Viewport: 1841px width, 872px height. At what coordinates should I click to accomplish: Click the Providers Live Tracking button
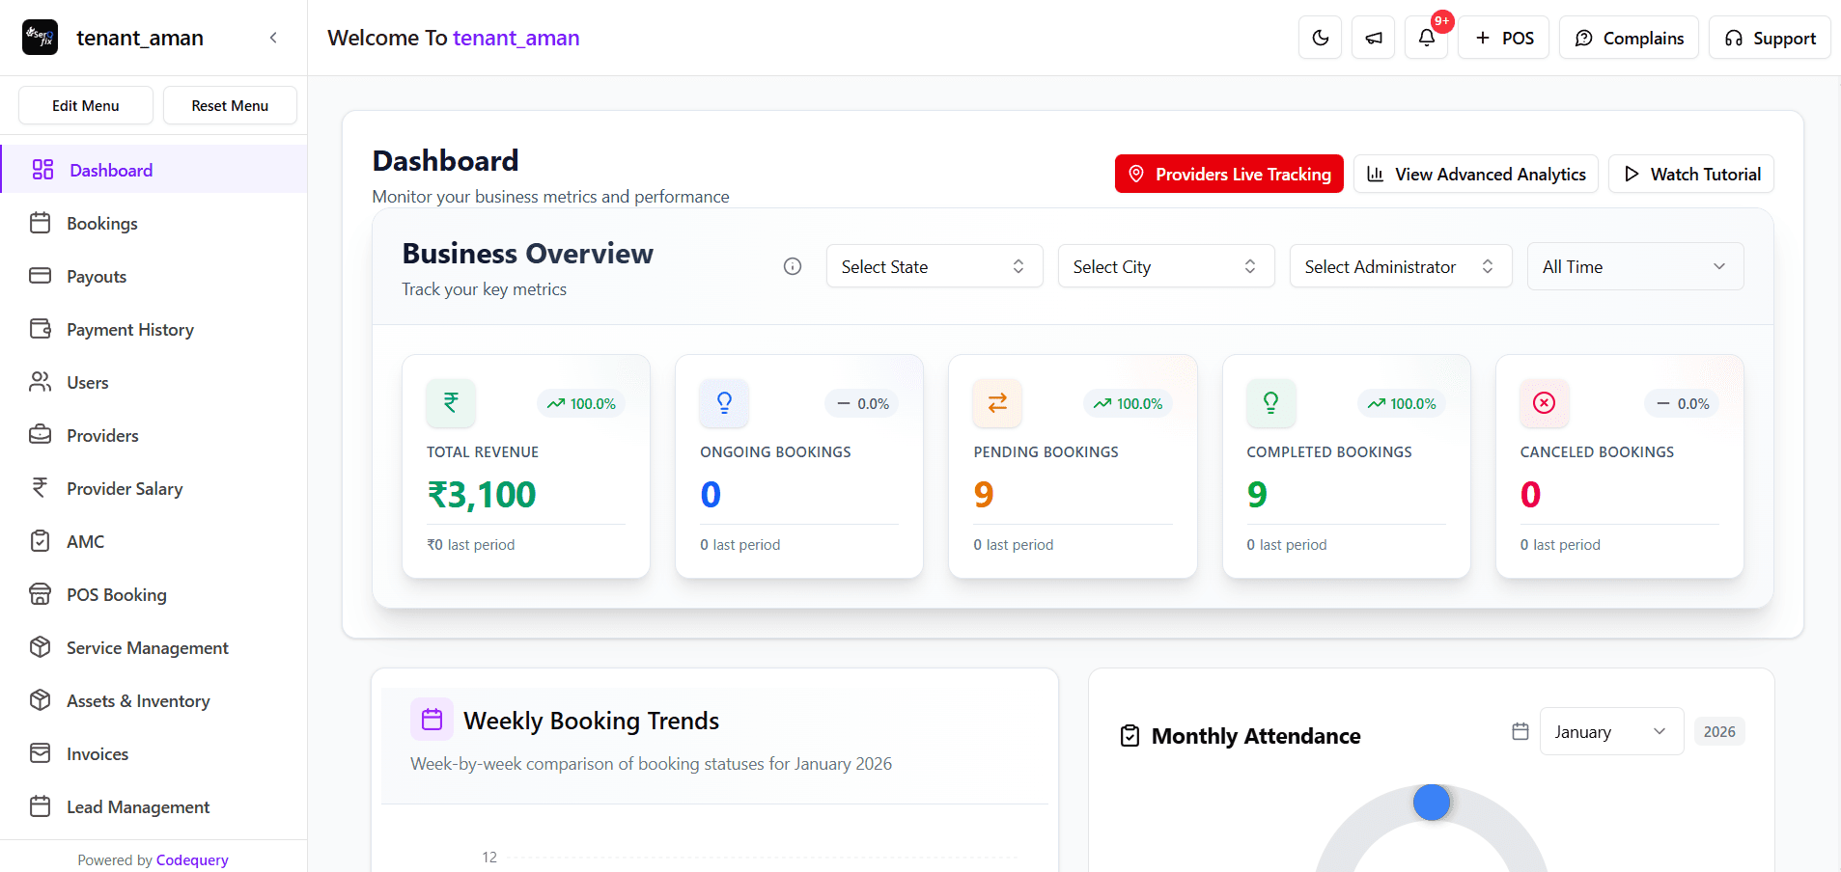pos(1228,174)
